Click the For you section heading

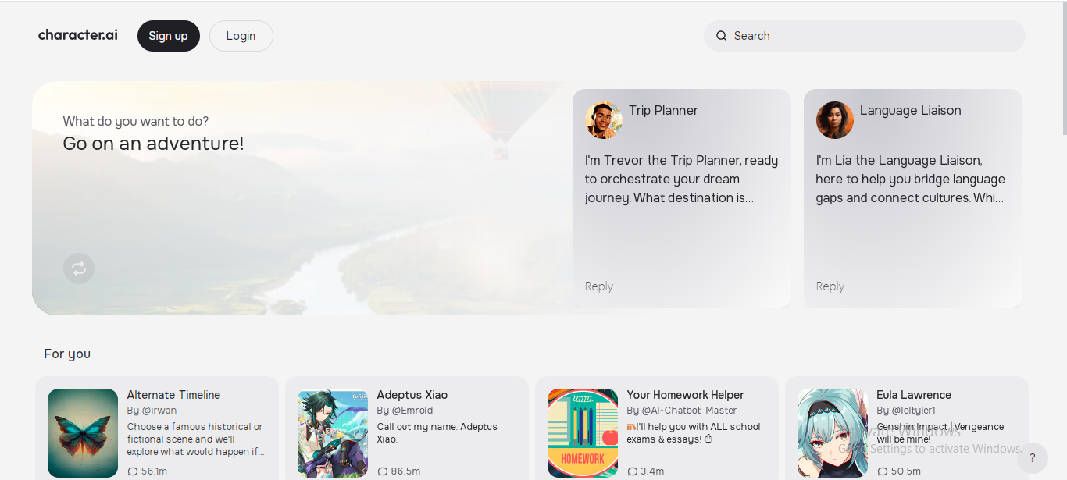point(67,354)
